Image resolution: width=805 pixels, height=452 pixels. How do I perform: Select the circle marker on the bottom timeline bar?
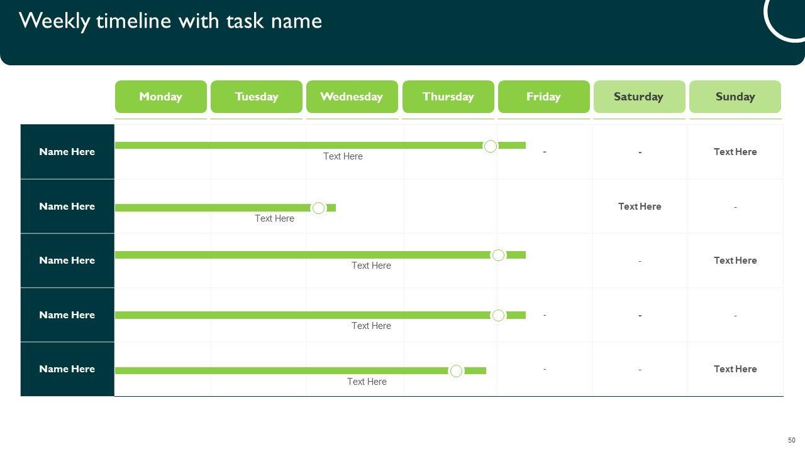pos(457,371)
